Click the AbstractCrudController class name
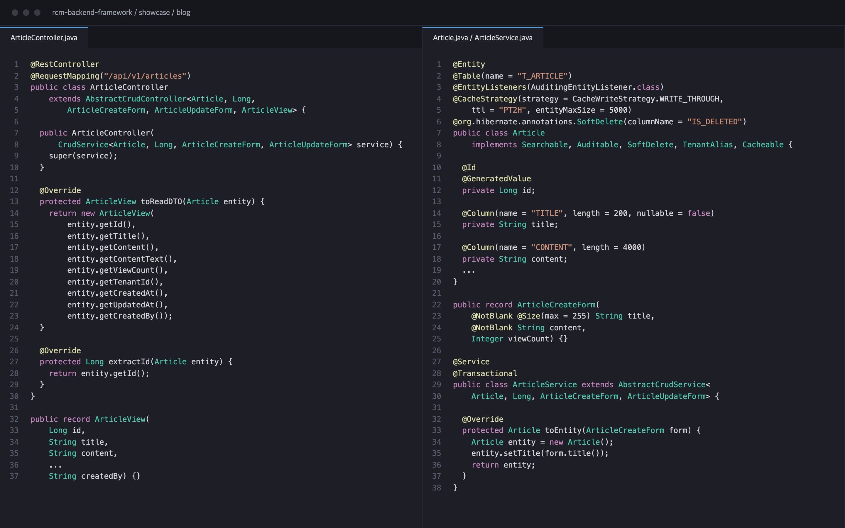This screenshot has width=845, height=528. pos(136,99)
